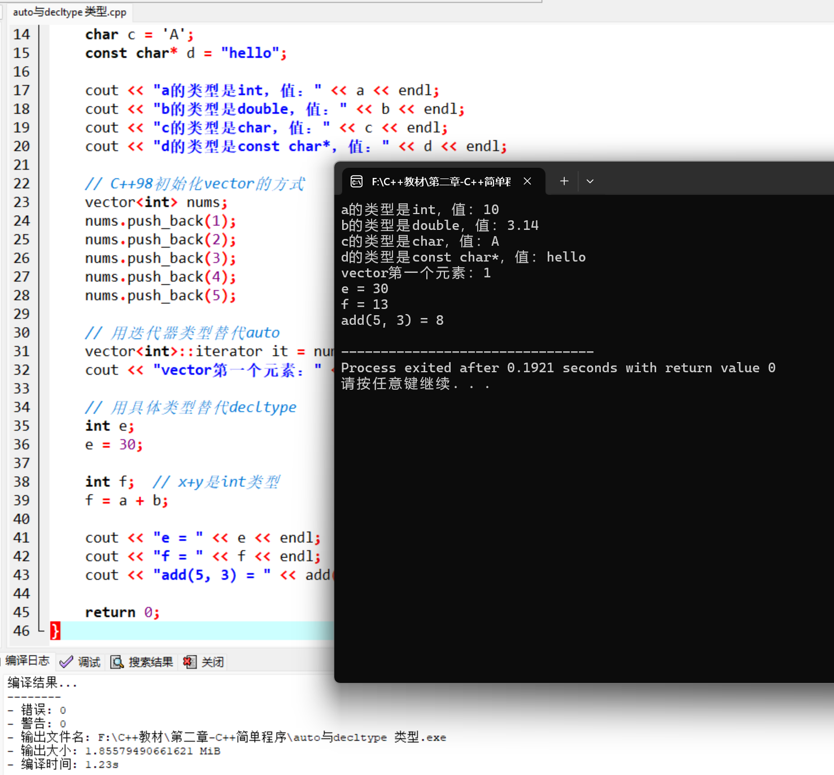This screenshot has width=834, height=775.
Task: Click line number 14 in the gutter
Action: coord(21,34)
